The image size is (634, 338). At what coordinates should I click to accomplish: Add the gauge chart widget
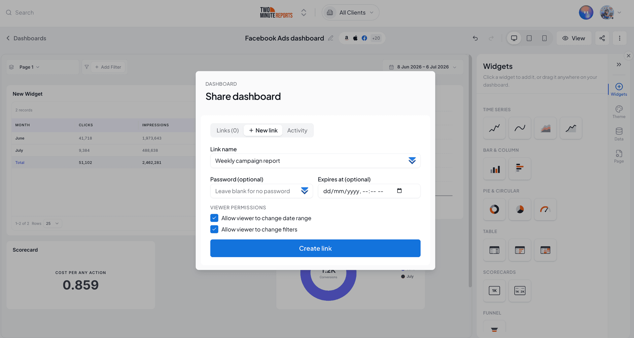click(545, 209)
